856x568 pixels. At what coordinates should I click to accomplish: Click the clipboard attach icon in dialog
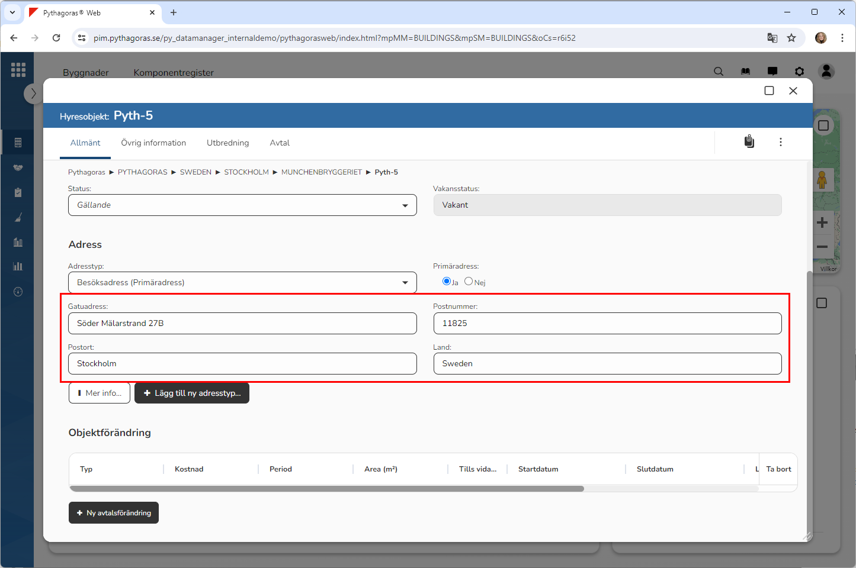[749, 142]
